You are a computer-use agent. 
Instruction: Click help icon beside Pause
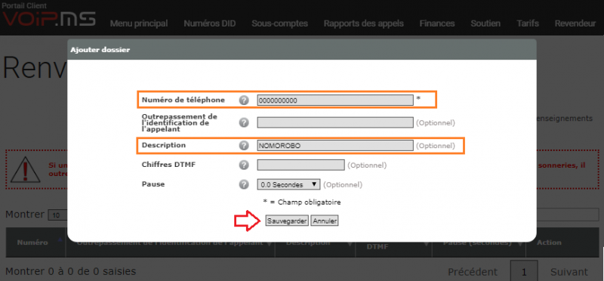tap(243, 184)
